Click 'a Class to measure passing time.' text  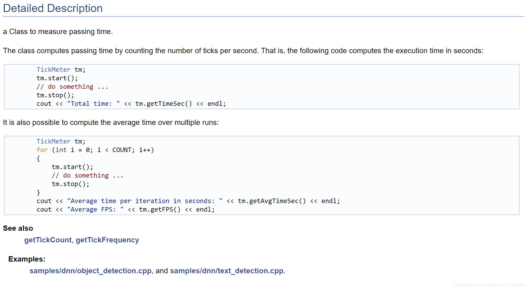click(x=58, y=32)
